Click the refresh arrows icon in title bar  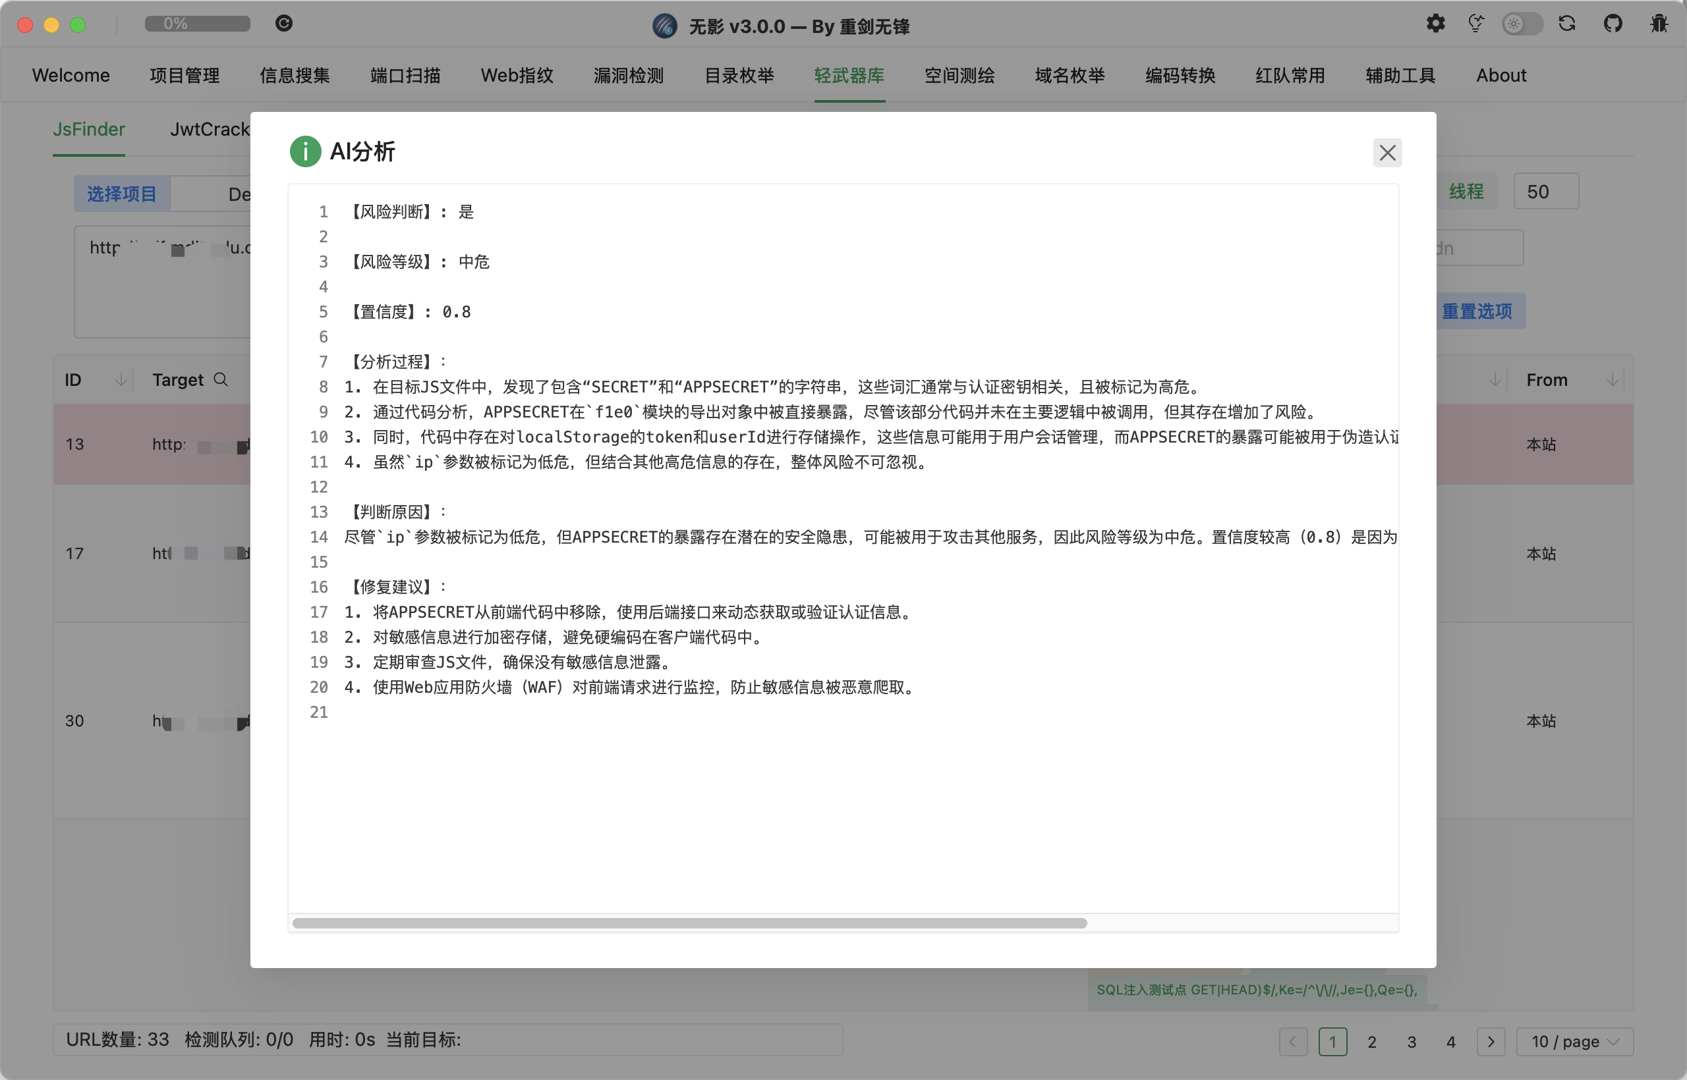pyautogui.click(x=1567, y=24)
